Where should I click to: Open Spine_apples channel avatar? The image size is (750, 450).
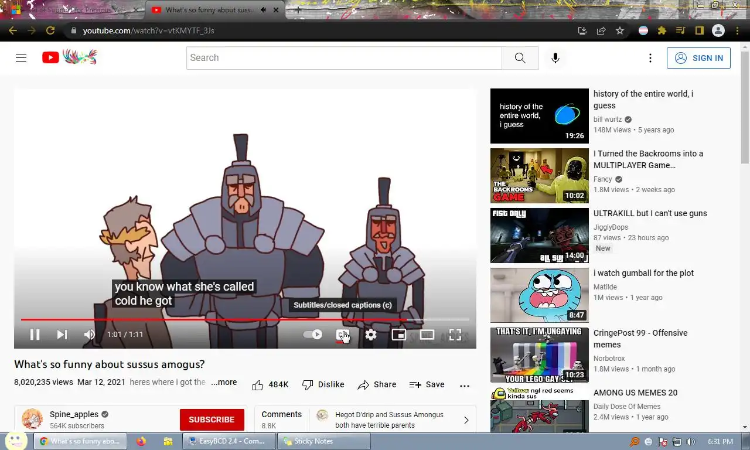click(32, 420)
